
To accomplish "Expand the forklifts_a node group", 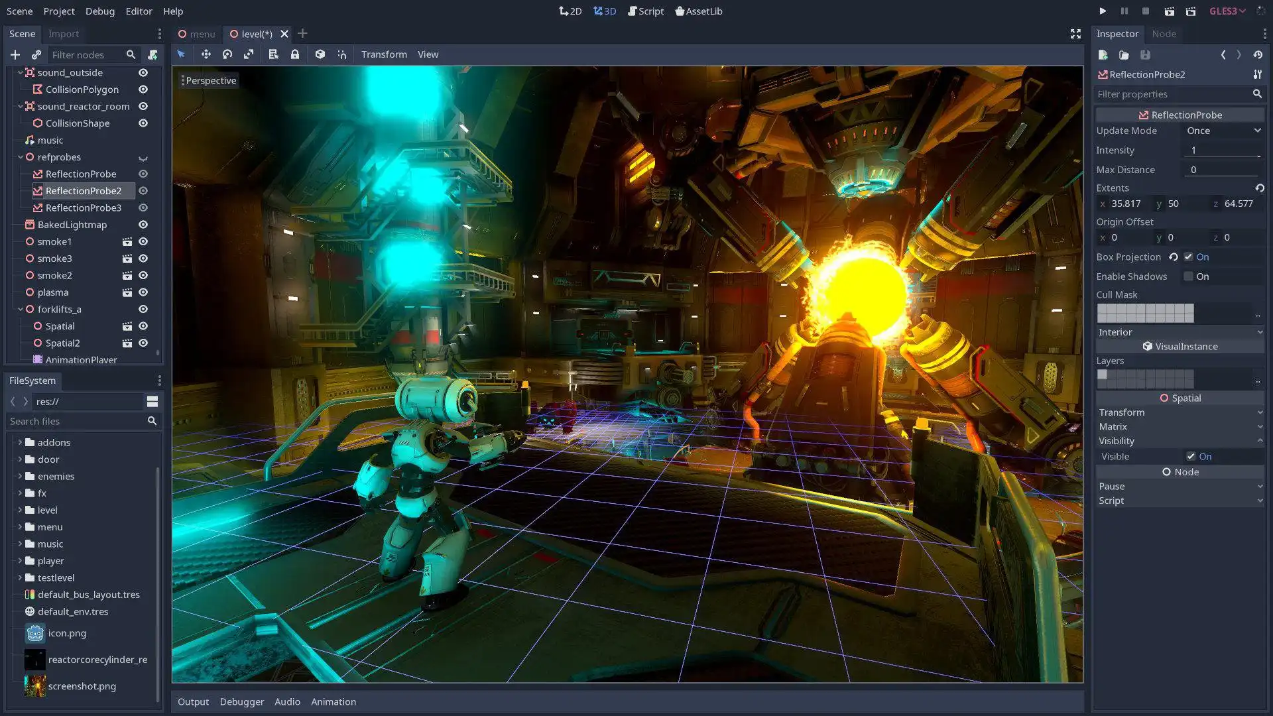I will tap(19, 308).
